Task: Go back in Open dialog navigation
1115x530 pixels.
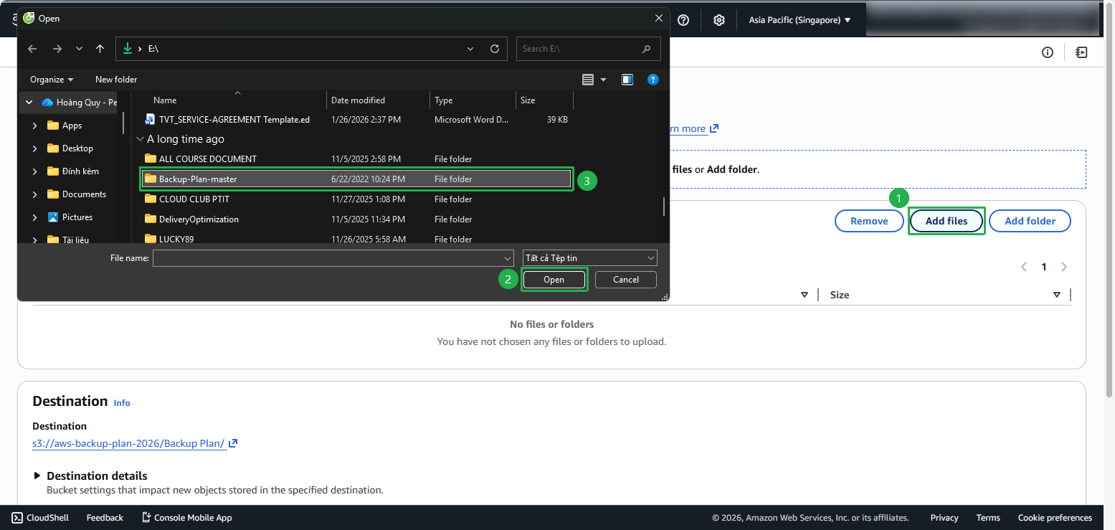Action: click(32, 49)
